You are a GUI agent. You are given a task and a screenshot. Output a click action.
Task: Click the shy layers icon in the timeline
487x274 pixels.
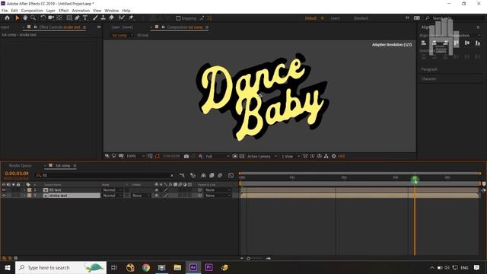click(203, 176)
